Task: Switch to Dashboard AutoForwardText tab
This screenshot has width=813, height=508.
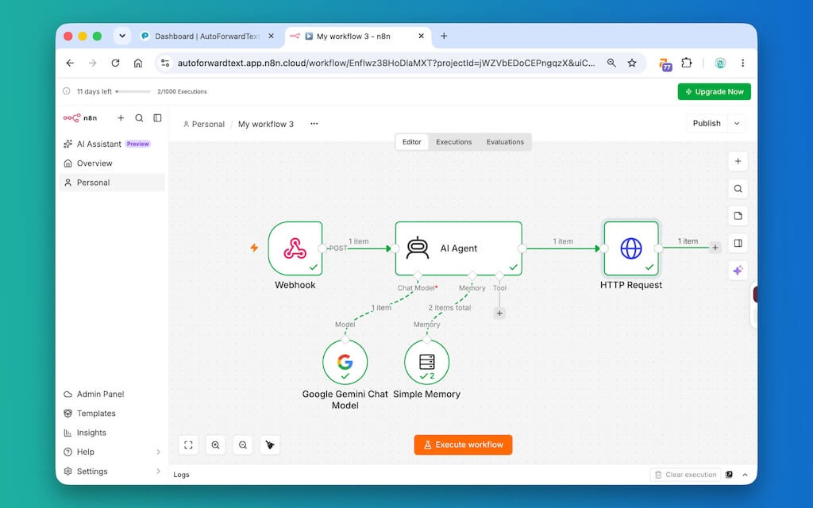Action: pos(207,37)
